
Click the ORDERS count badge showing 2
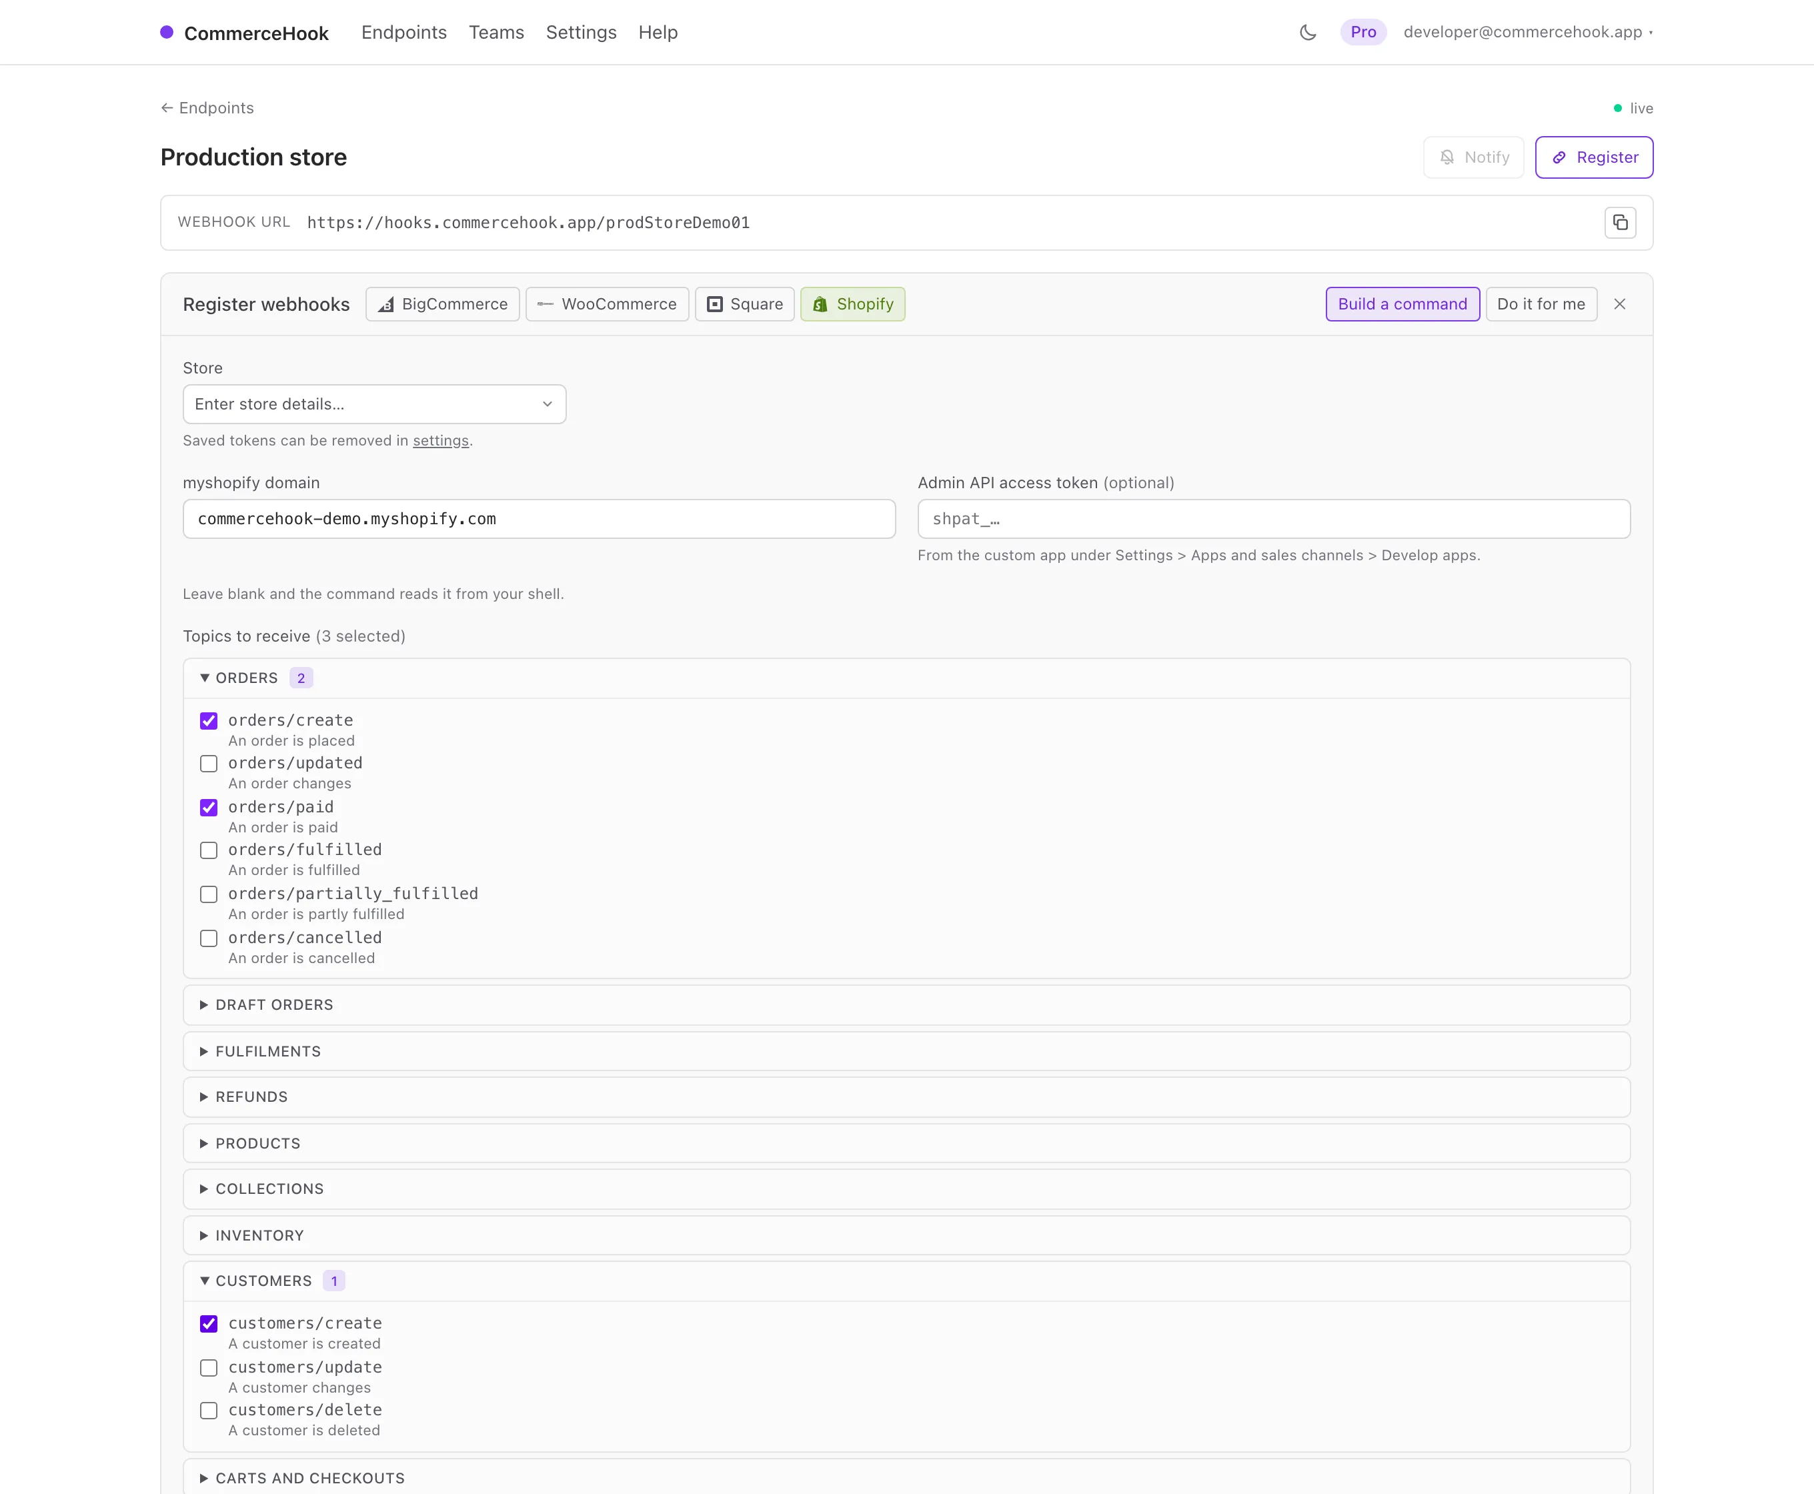301,678
